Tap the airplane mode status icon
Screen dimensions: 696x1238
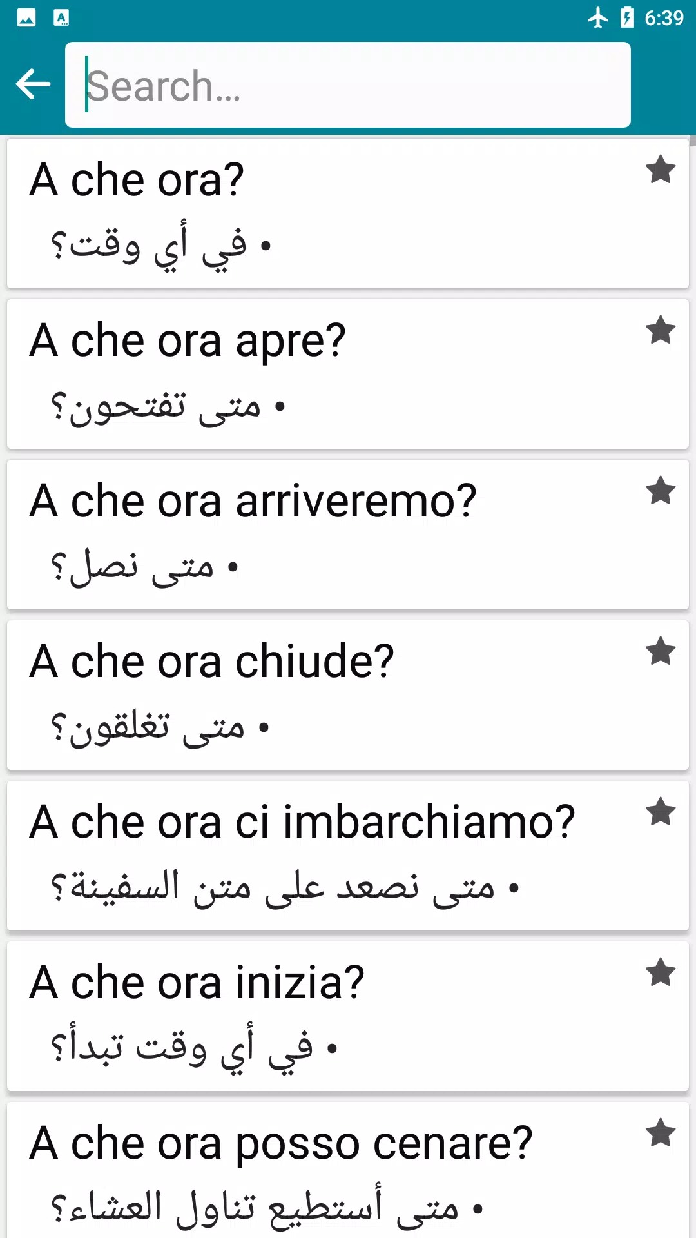pyautogui.click(x=598, y=17)
